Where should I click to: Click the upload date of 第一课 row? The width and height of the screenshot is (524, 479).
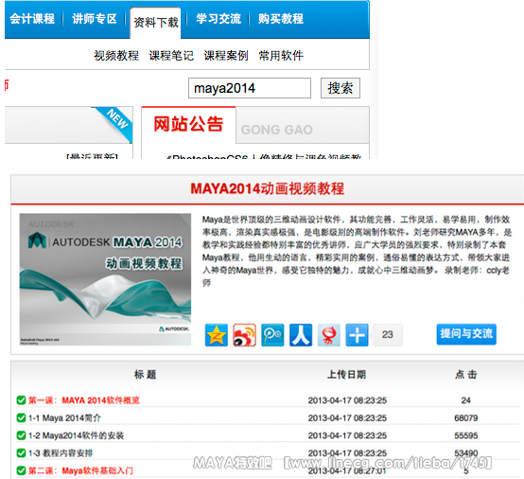pos(347,400)
